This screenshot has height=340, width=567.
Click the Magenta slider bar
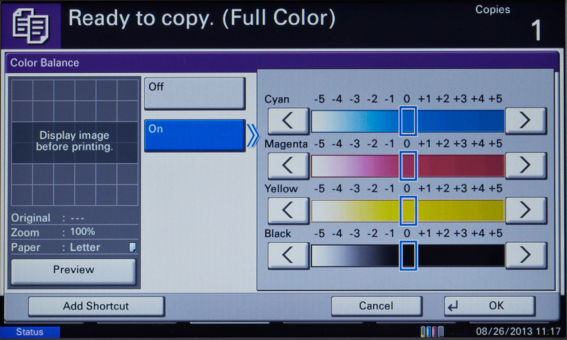(408, 166)
